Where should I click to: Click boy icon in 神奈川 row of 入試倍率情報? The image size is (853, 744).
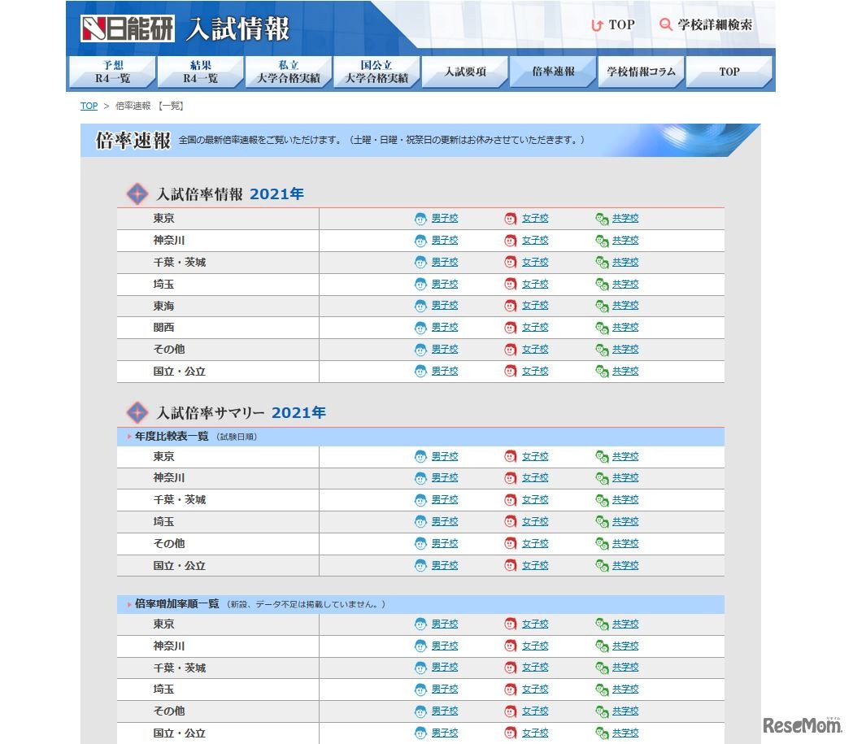420,241
